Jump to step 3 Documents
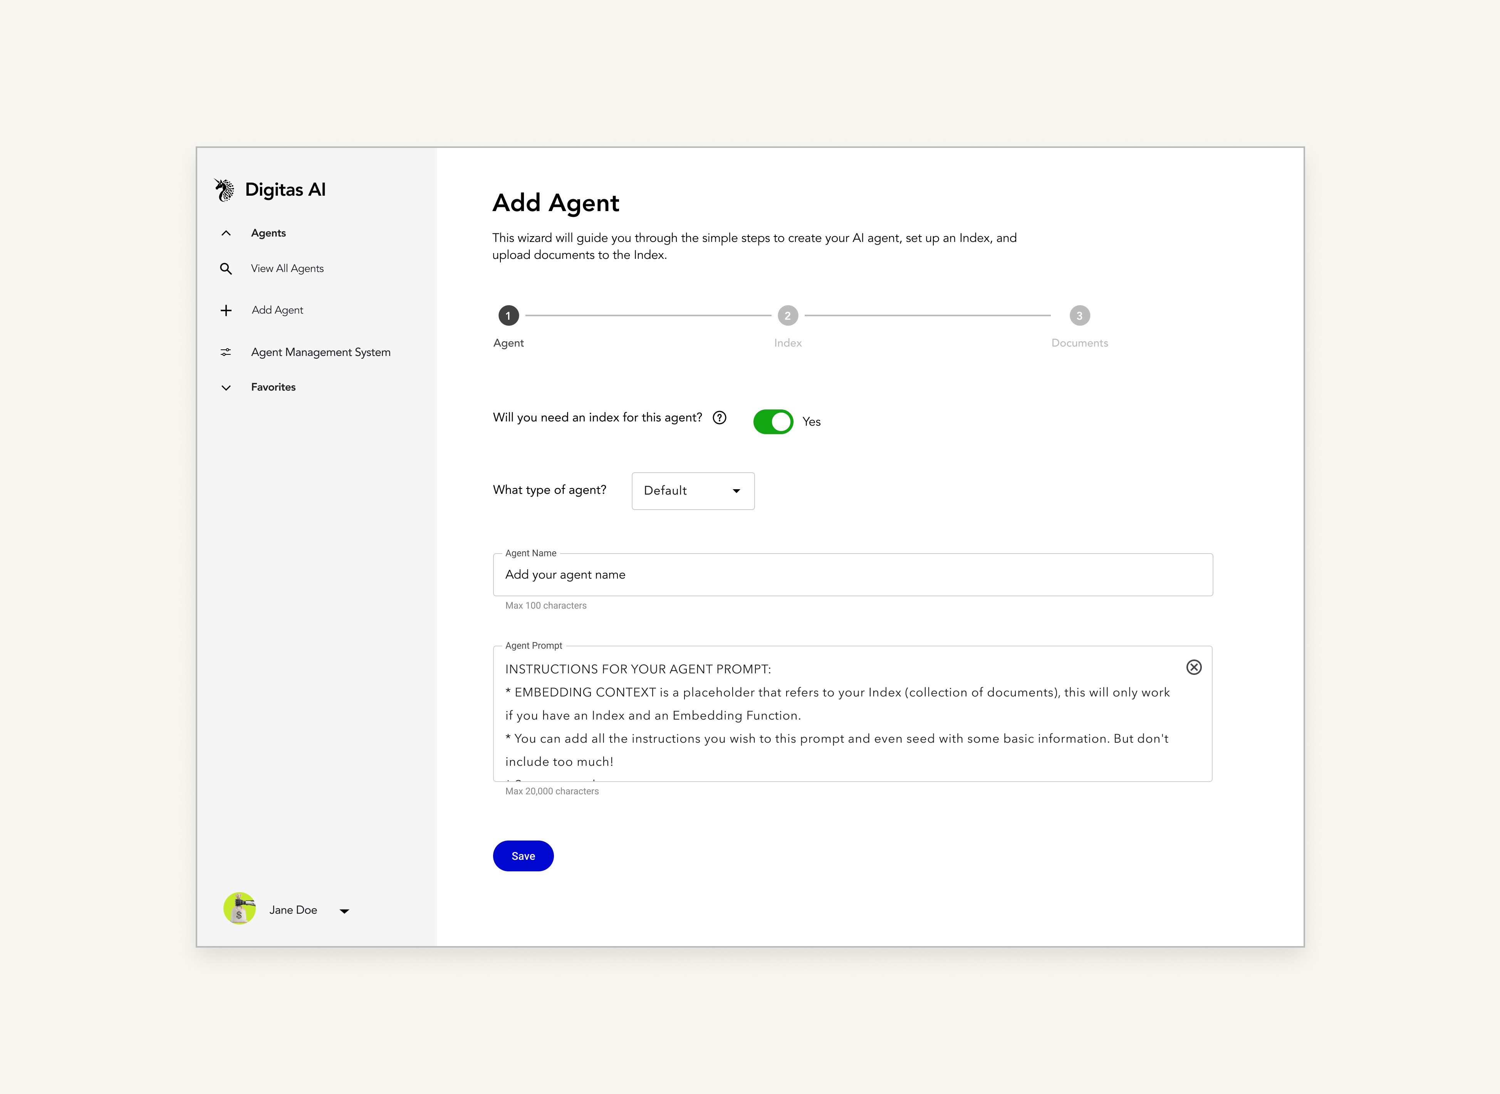Screen dimensions: 1500x1094 pyautogui.click(x=1079, y=316)
